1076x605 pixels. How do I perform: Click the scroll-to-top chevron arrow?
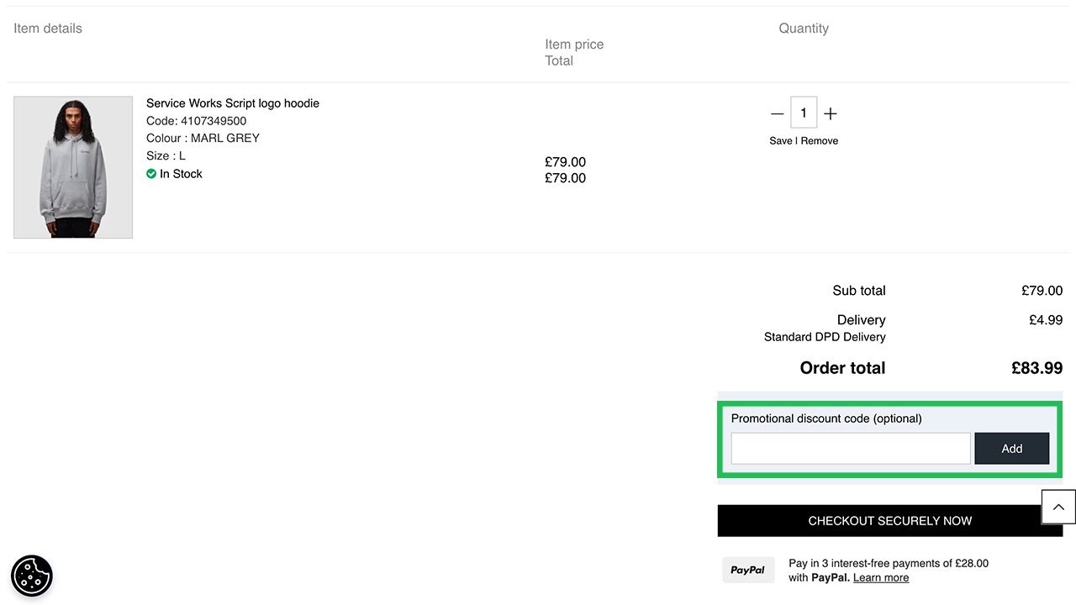click(1058, 507)
